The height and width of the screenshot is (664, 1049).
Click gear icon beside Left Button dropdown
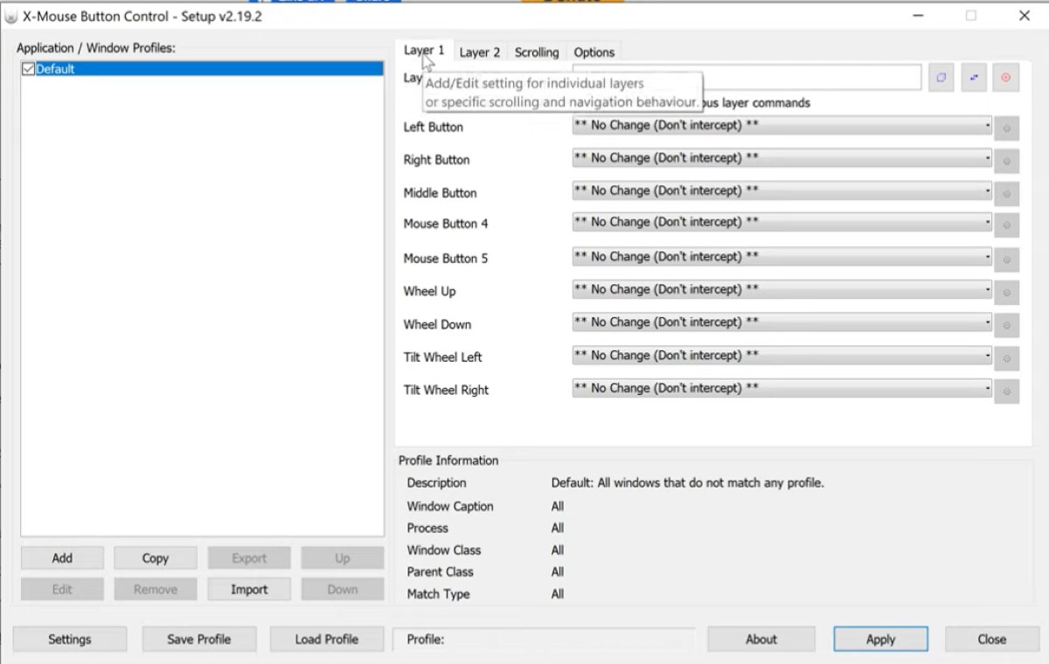pos(1007,128)
